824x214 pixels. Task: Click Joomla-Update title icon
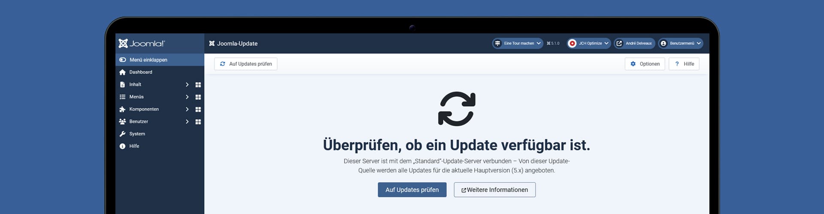click(212, 44)
